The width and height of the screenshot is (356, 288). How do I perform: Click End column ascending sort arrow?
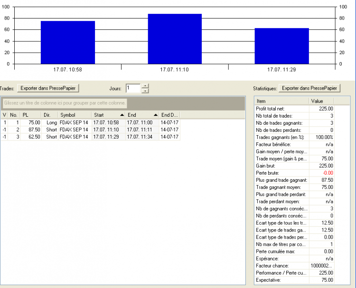[x=156, y=115]
